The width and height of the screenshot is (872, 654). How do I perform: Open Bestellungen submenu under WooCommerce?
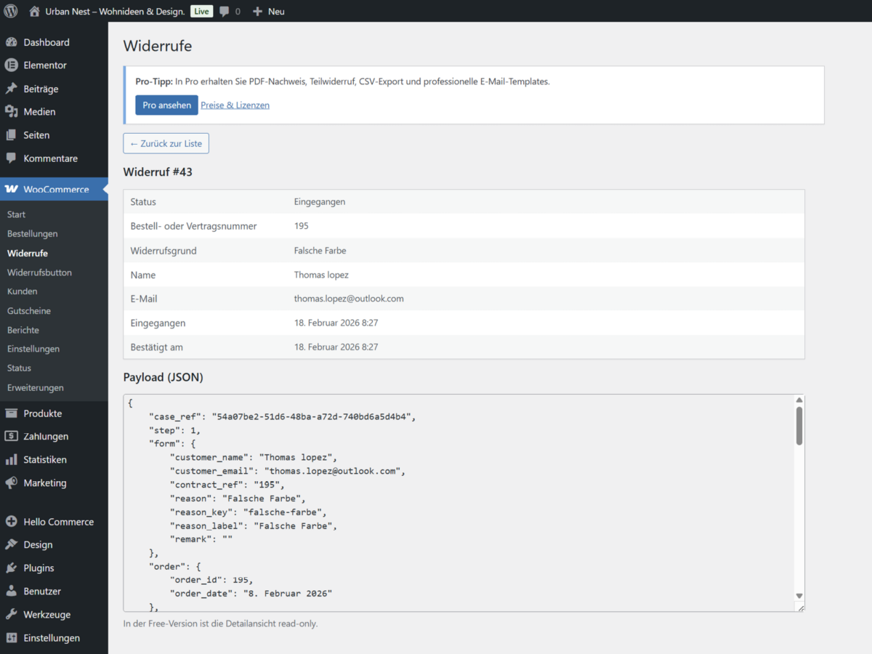pyautogui.click(x=32, y=234)
